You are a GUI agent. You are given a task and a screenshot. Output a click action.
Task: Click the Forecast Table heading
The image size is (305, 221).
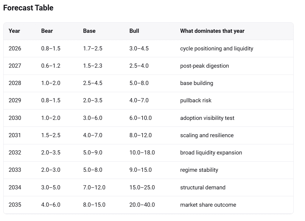[28, 8]
